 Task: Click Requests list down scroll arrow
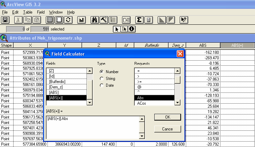point(177,103)
